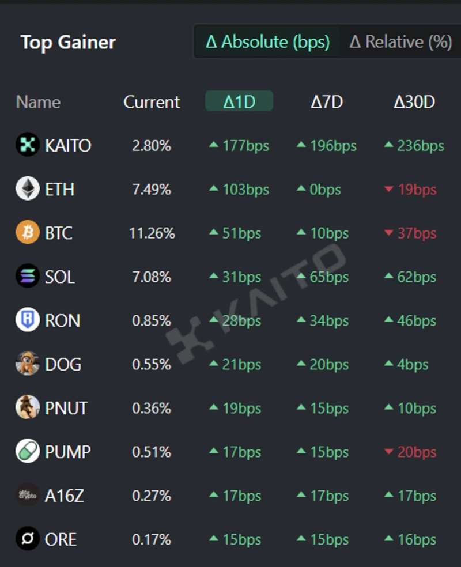The width and height of the screenshot is (461, 567).
Task: Switch to Δ Relative (%) mode
Action: pyautogui.click(x=400, y=41)
